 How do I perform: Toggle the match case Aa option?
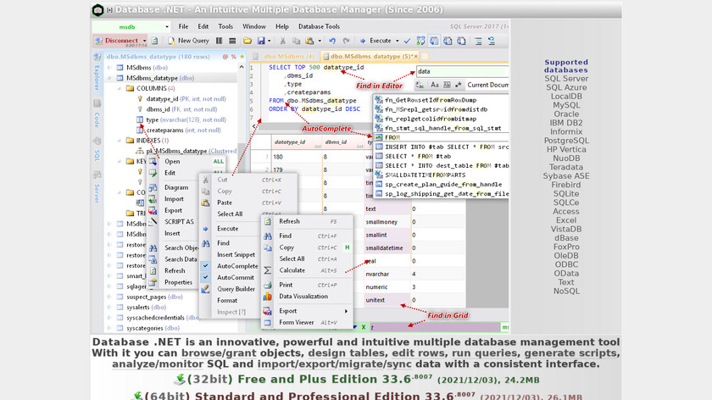pos(435,85)
